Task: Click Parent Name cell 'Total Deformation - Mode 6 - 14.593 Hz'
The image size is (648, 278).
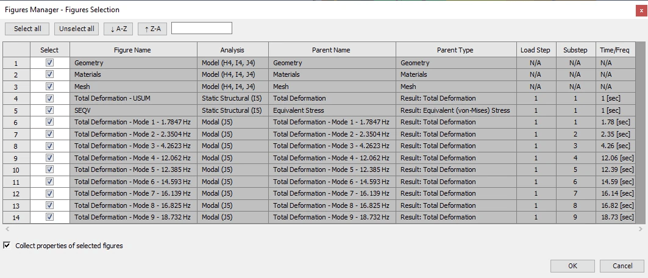Action: point(332,181)
